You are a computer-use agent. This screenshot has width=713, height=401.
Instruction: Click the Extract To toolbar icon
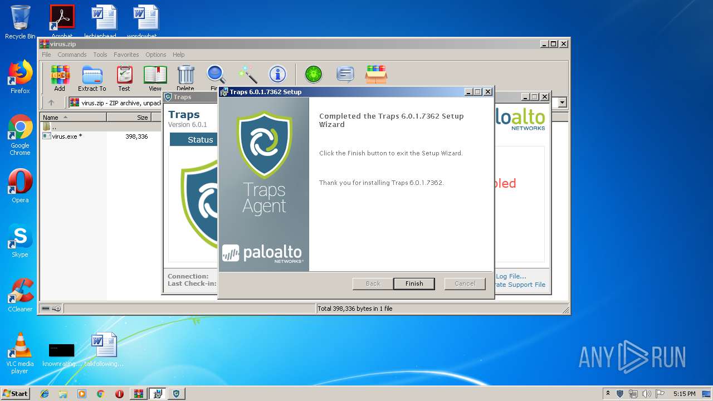pyautogui.click(x=92, y=78)
